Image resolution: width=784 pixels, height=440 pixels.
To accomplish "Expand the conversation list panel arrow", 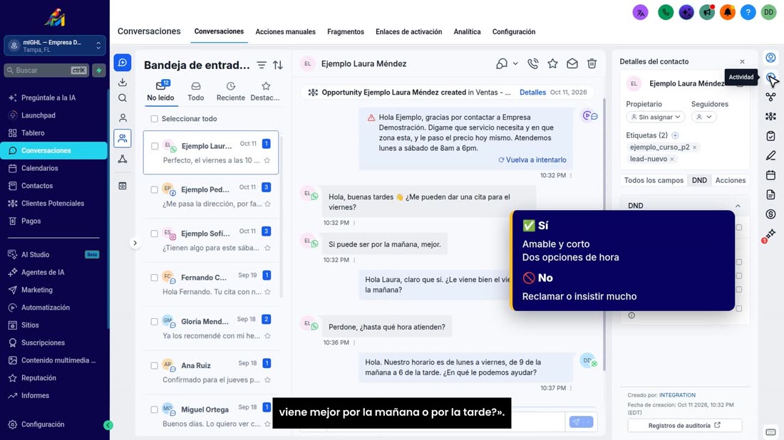I will coord(135,243).
